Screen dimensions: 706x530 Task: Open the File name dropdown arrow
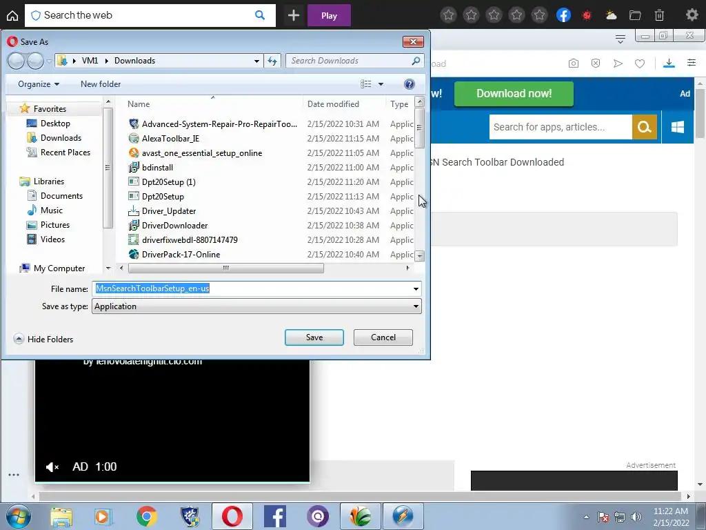tap(416, 289)
